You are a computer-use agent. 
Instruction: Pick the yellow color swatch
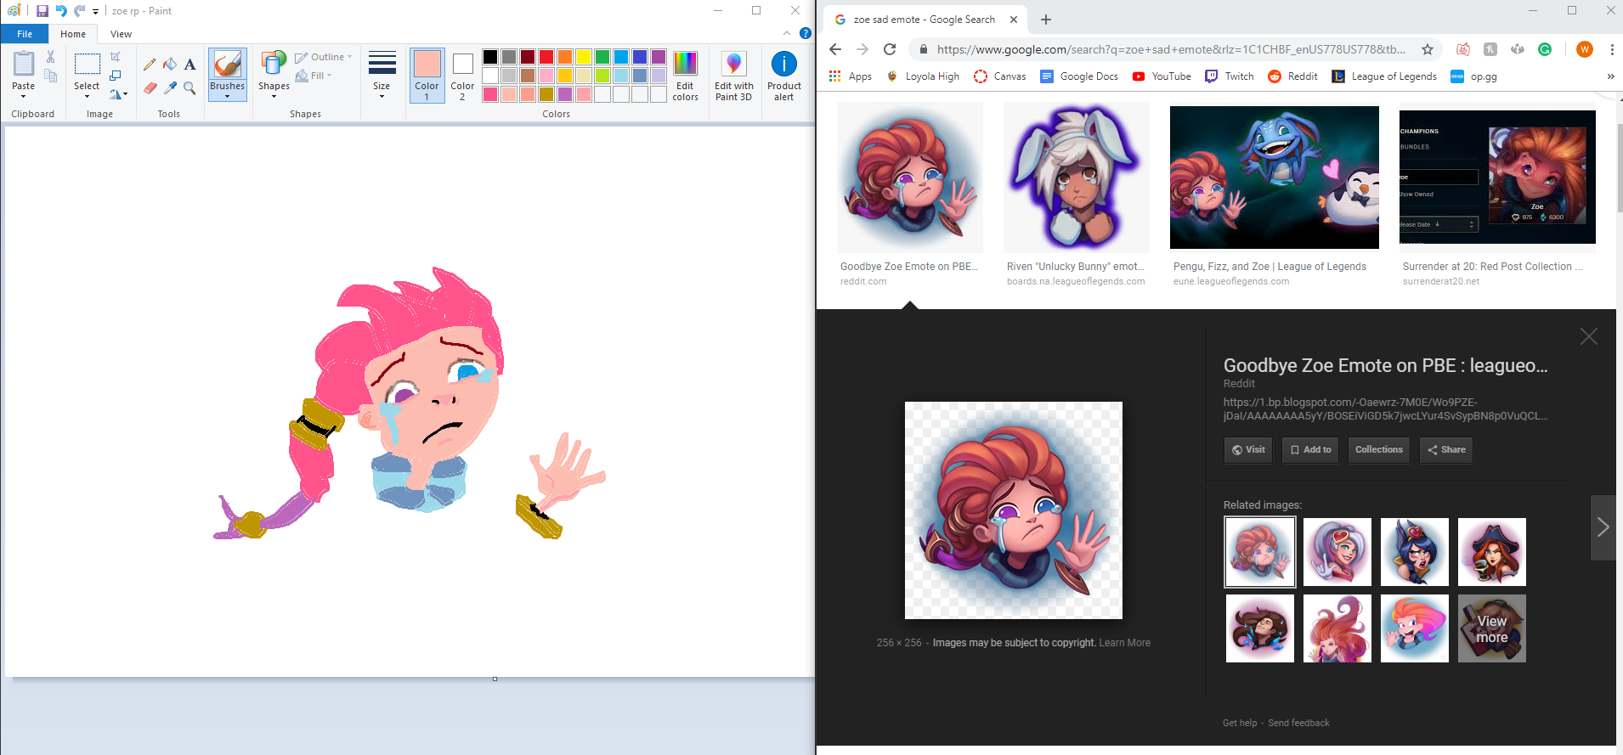click(584, 57)
